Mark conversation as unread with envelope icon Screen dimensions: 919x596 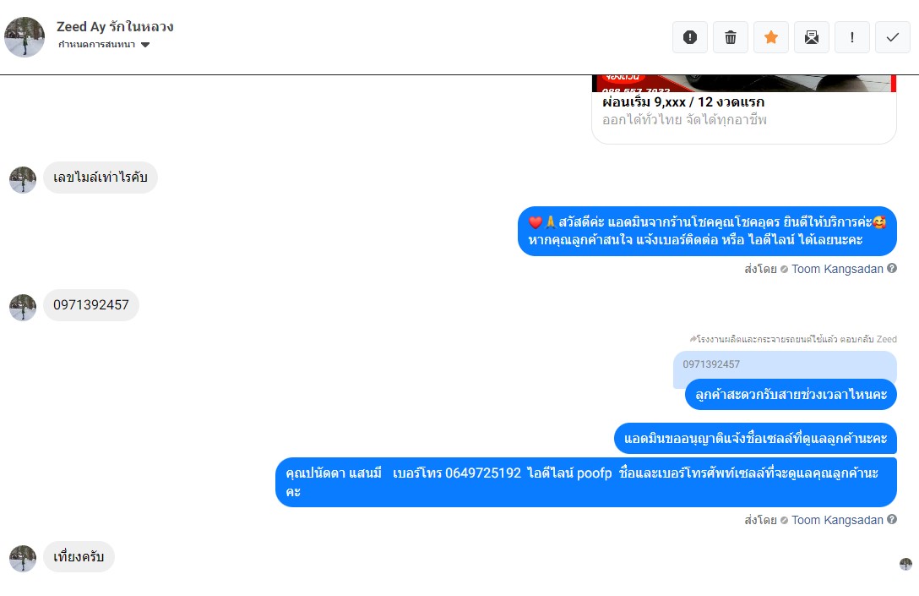coord(811,37)
